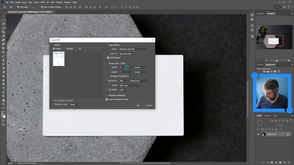Click Cancel in Import PDF dialog

(149, 105)
